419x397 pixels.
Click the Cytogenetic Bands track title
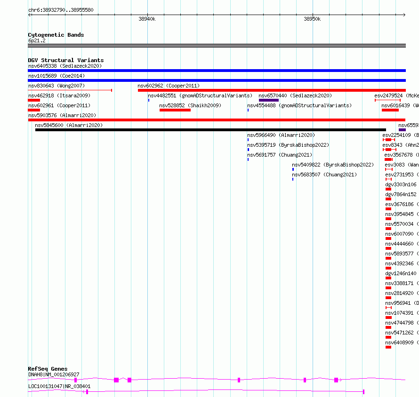(x=56, y=35)
